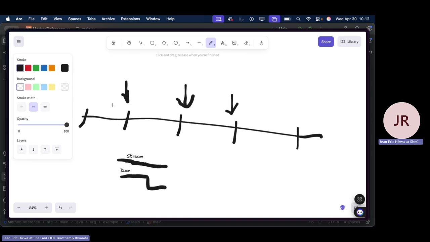Choose light blue background color
This screenshot has width=430, height=242.
[x=44, y=87]
